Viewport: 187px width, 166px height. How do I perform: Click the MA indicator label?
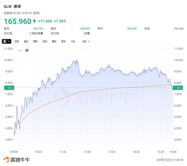click(x=20, y=50)
